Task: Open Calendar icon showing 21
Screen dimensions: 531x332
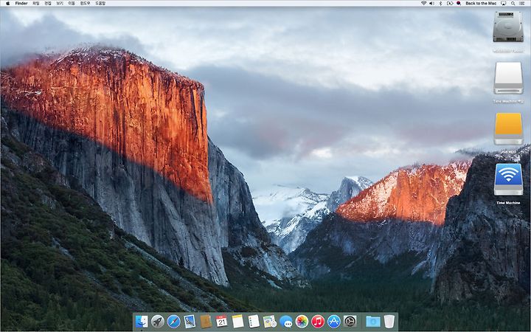Action: click(222, 322)
